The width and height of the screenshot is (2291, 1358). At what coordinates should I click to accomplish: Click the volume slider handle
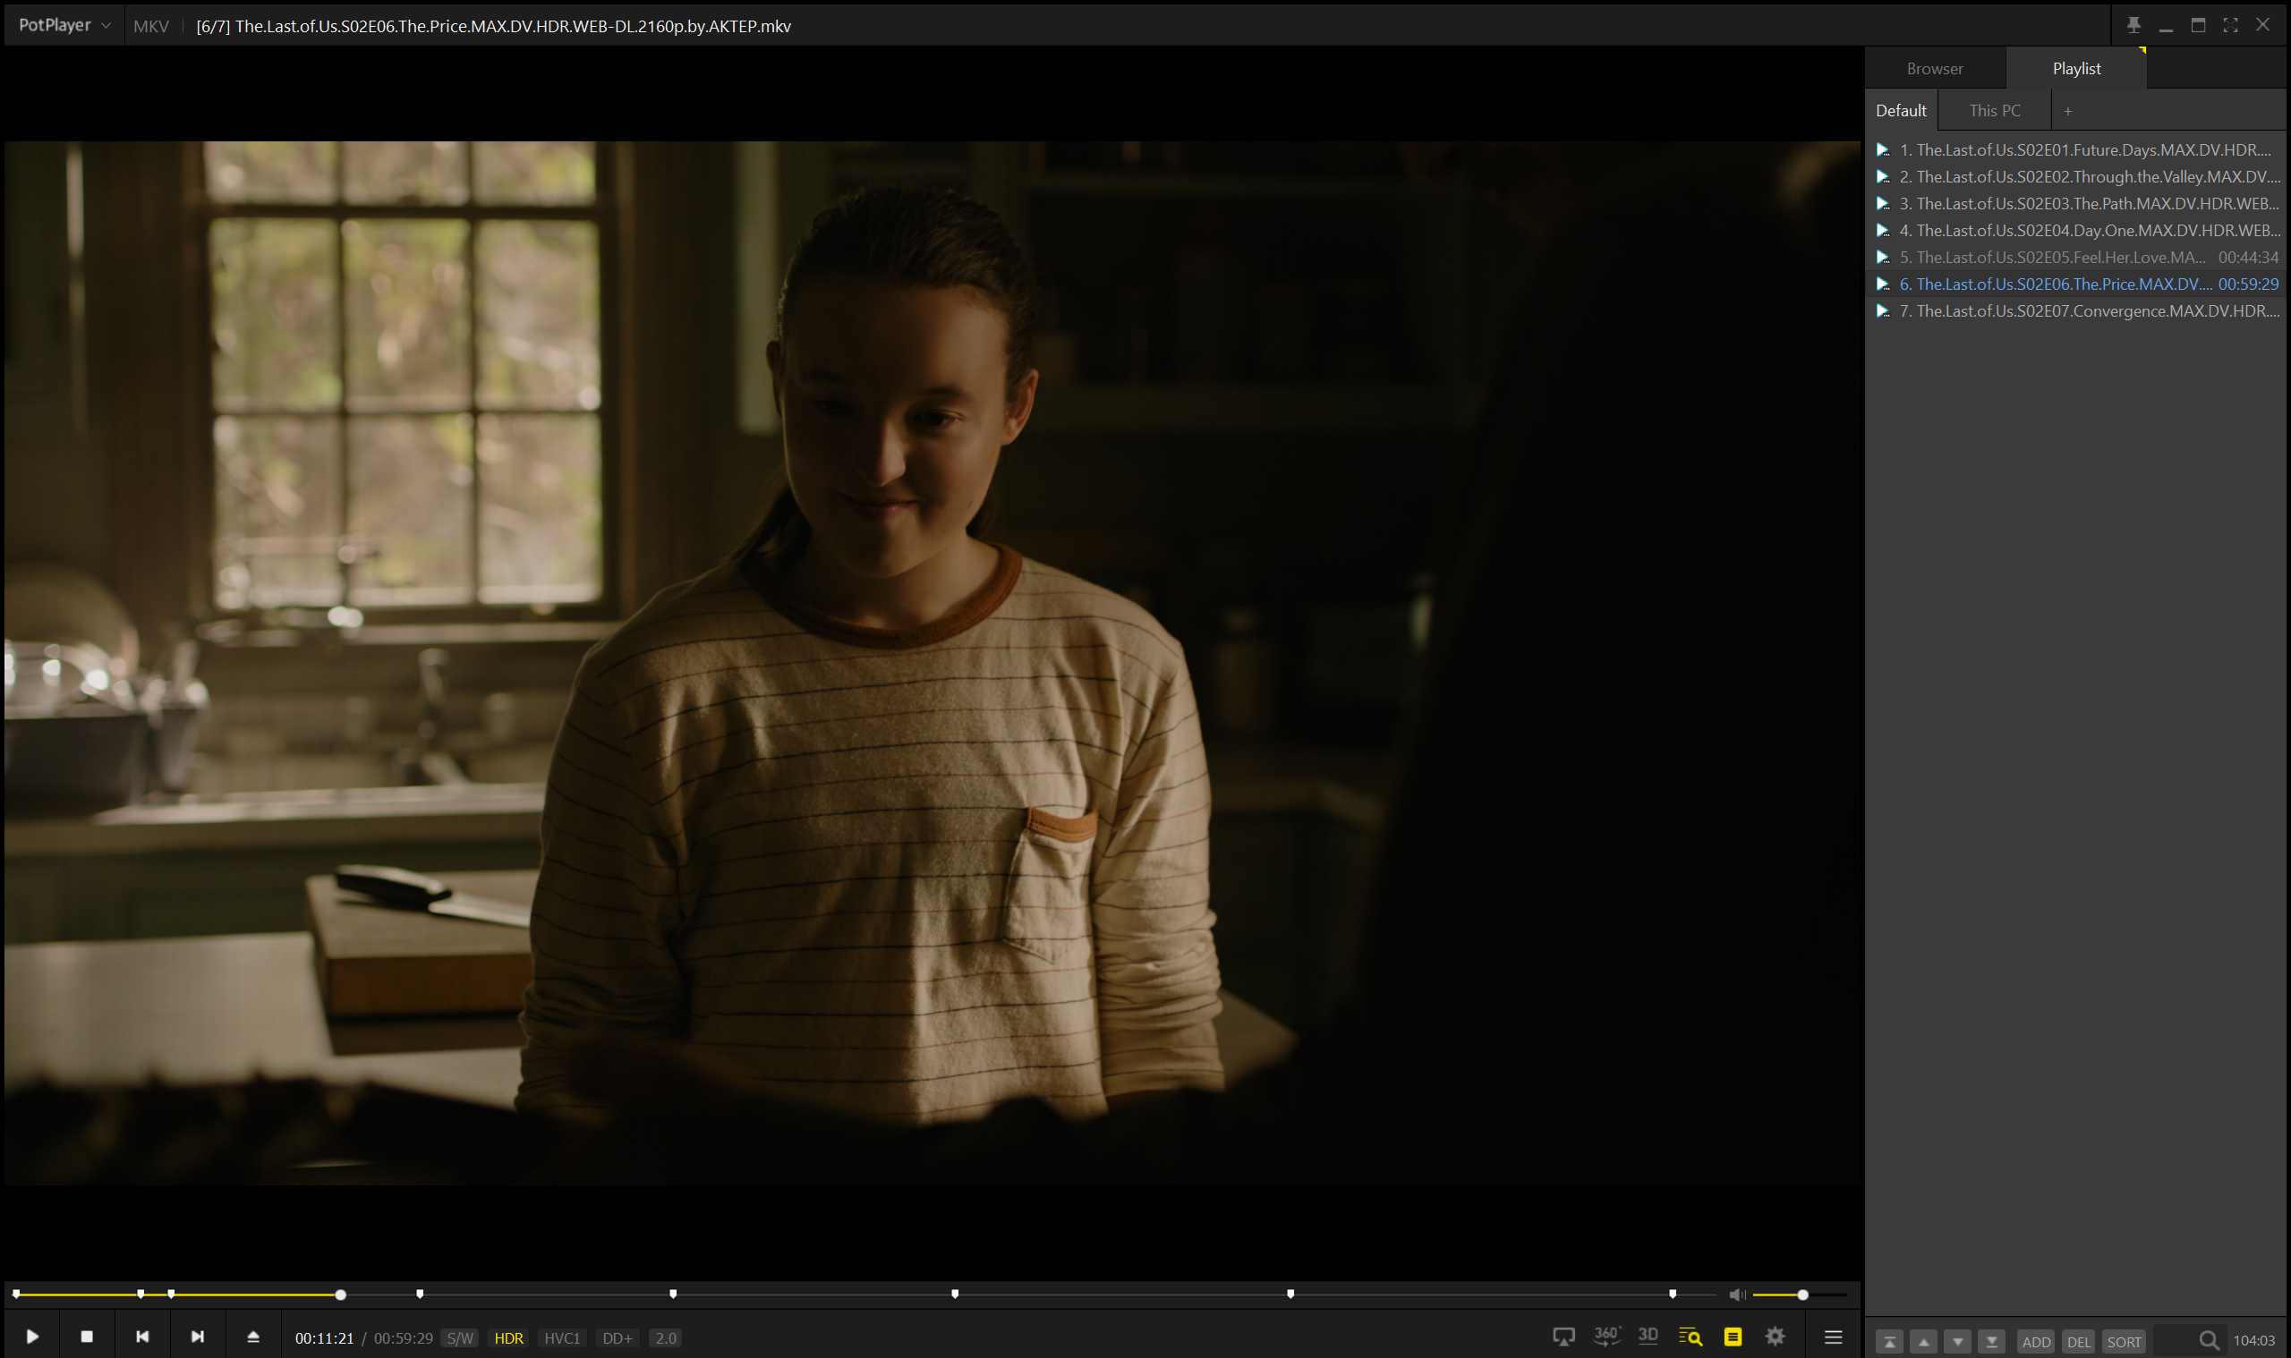tap(1802, 1294)
